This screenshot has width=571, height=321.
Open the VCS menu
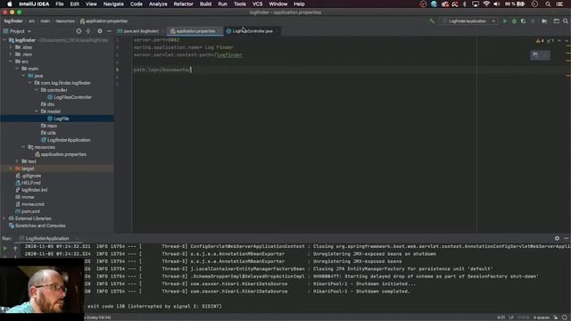pyautogui.click(x=258, y=4)
